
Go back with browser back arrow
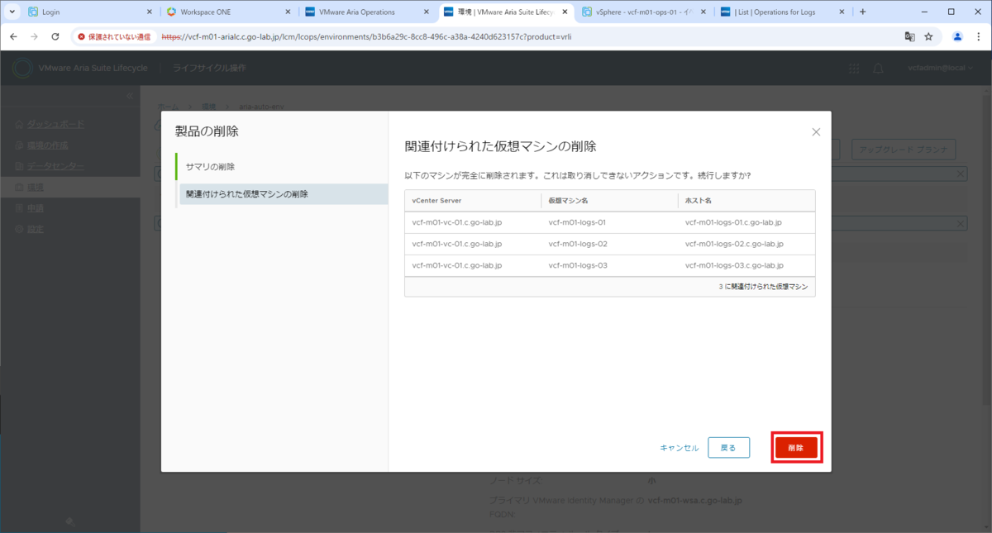tap(13, 36)
